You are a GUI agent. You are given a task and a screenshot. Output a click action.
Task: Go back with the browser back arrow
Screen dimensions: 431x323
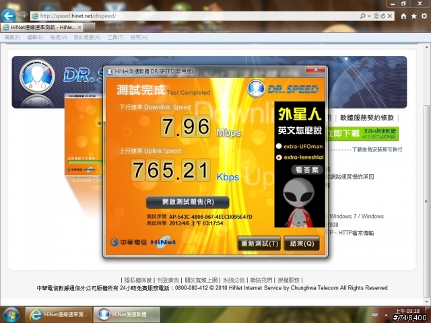(x=8, y=15)
